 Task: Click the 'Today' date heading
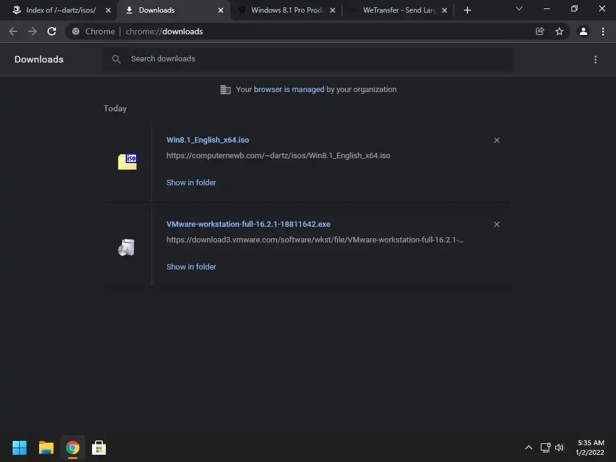(115, 108)
